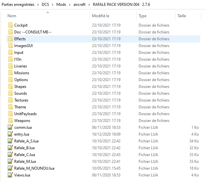Select the Textures folder name
This screenshot has width=205, height=181.
coord(21,100)
